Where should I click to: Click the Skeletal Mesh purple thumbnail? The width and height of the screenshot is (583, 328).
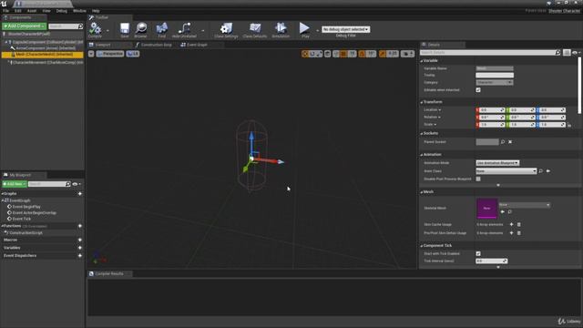pyautogui.click(x=486, y=209)
